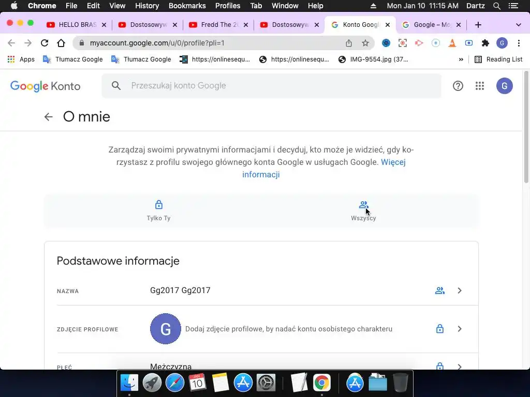Open the Extensions puzzle piece icon
Screen dimensions: 530x397
coord(485,43)
